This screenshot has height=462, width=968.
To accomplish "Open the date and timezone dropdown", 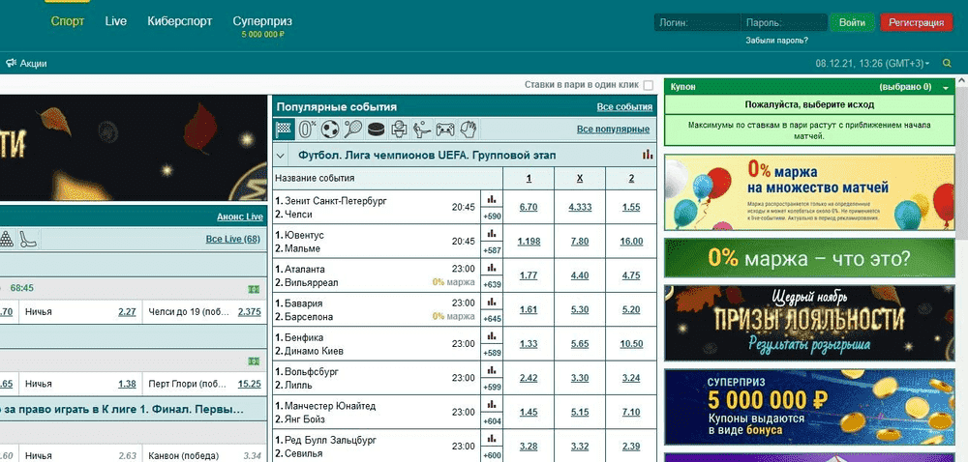I will [x=873, y=64].
